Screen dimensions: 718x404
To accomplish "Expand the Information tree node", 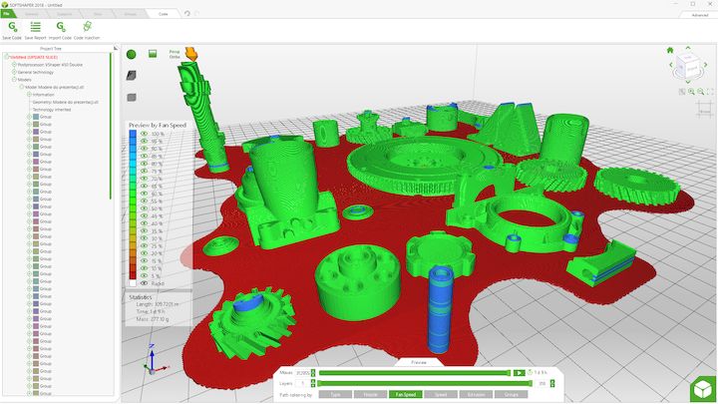I will click(28, 94).
